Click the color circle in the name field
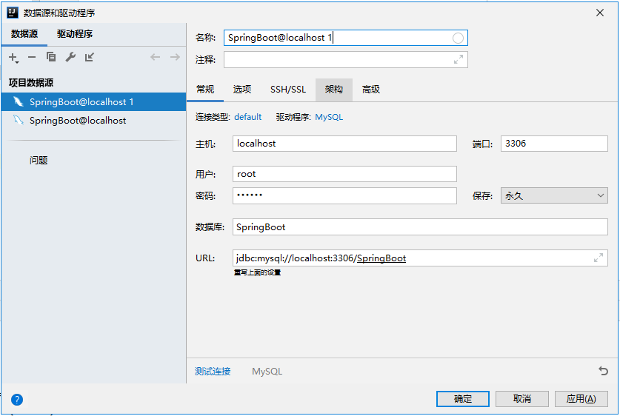620x416 pixels. pyautogui.click(x=458, y=38)
